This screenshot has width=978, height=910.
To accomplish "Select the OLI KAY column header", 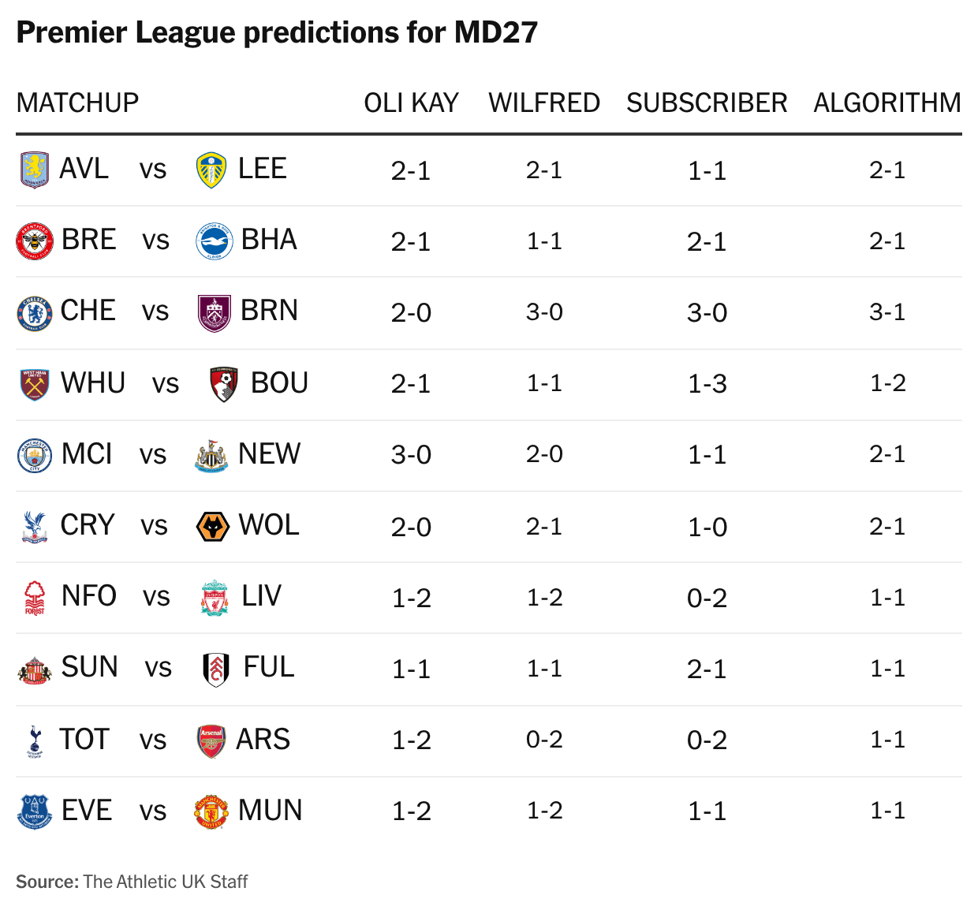I will pyautogui.click(x=411, y=103).
